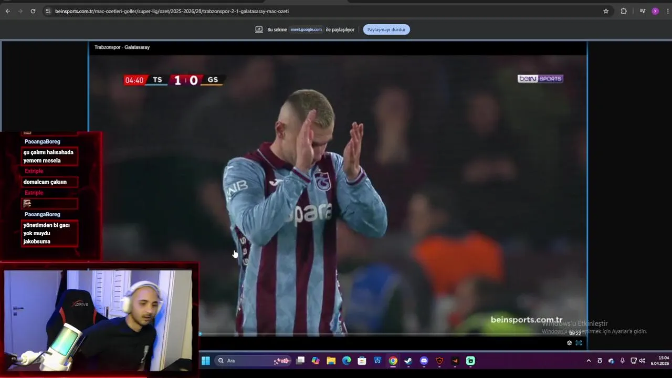
Task: Bookmark this page with the star icon
Action: point(606,11)
